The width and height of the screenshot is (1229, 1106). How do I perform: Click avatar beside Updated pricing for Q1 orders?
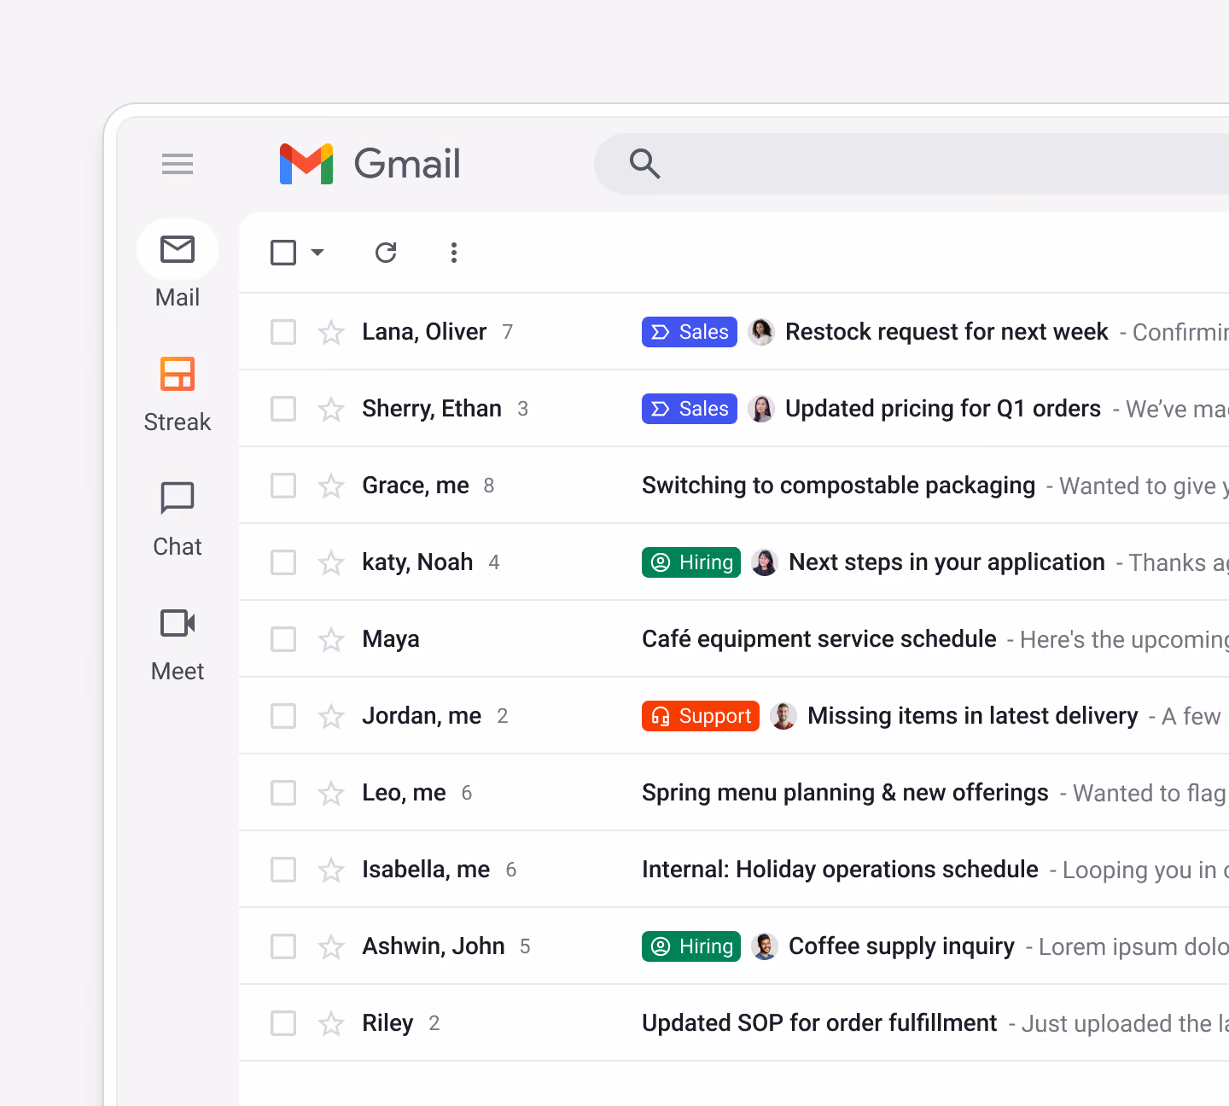tap(761, 409)
